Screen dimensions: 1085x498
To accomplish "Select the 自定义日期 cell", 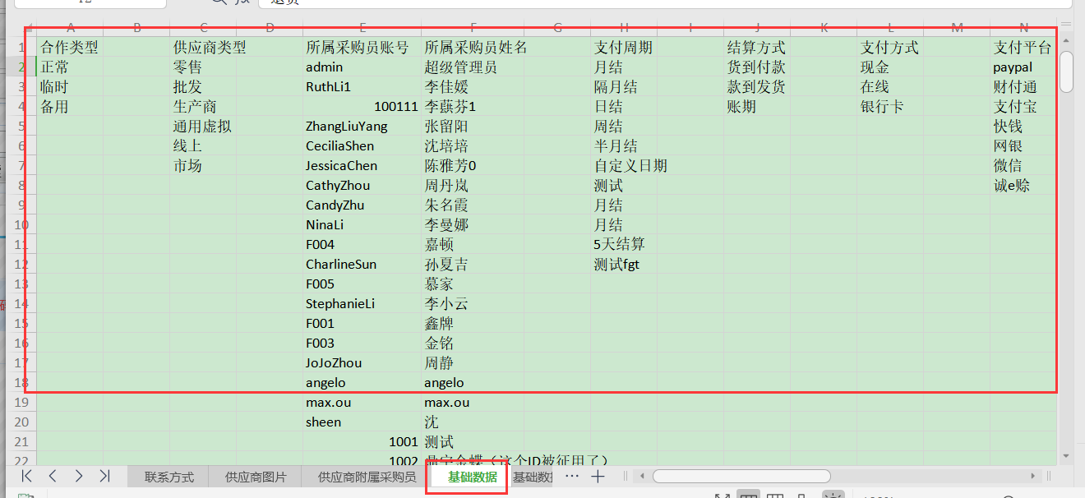I will click(630, 166).
